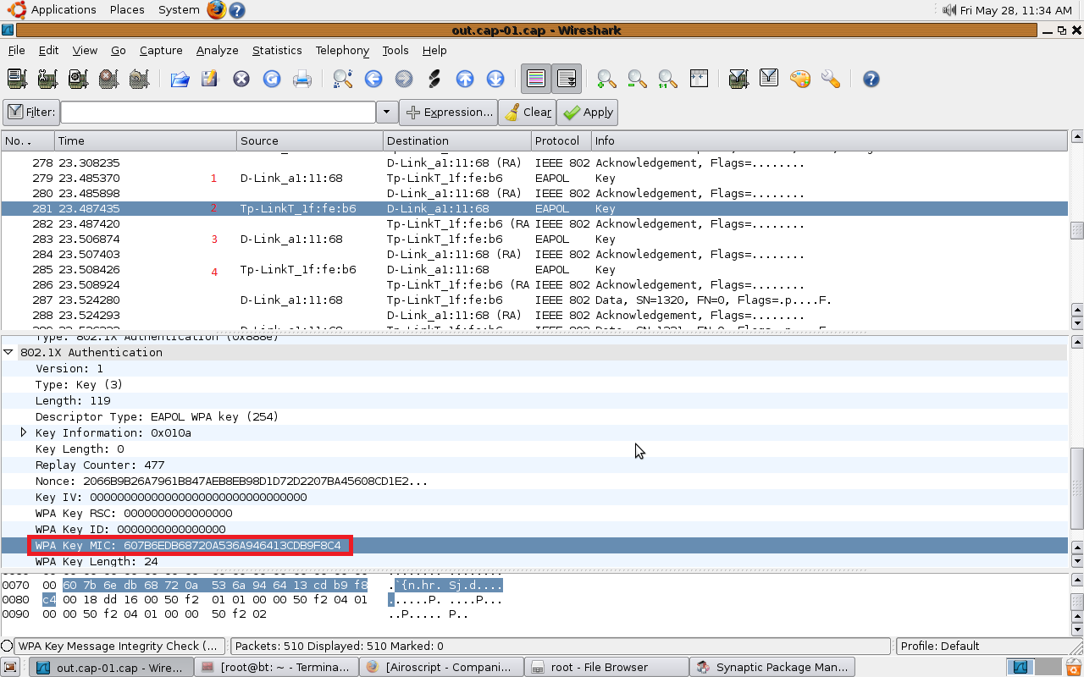Save capture file as icon
Viewport: 1084px width, 677px height.
pyautogui.click(x=210, y=79)
